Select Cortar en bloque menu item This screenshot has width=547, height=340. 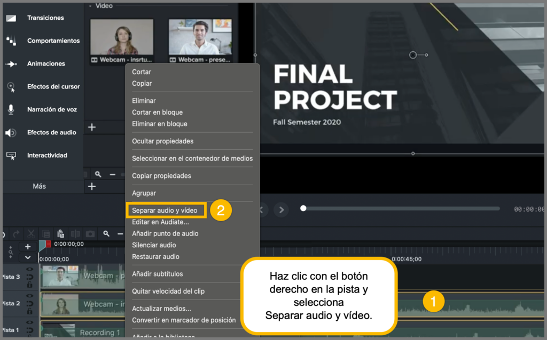coord(158,112)
